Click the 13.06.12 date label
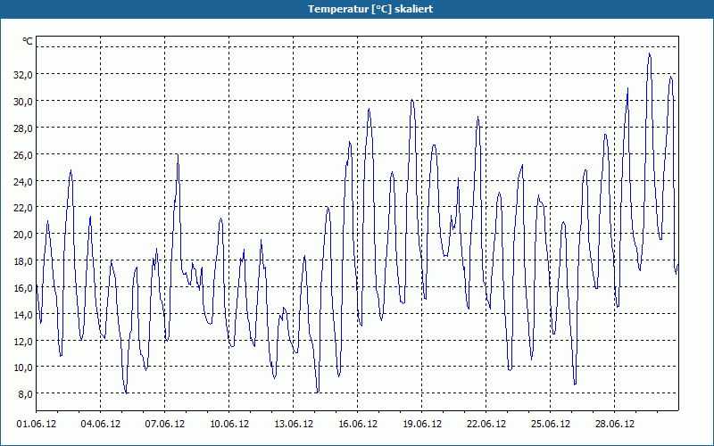This screenshot has height=446, width=714. click(x=294, y=425)
